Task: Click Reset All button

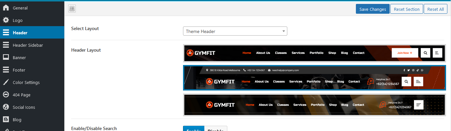Action: pos(436,9)
